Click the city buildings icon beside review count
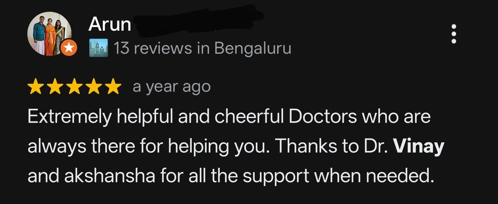The height and width of the screenshot is (204, 498). click(x=98, y=48)
